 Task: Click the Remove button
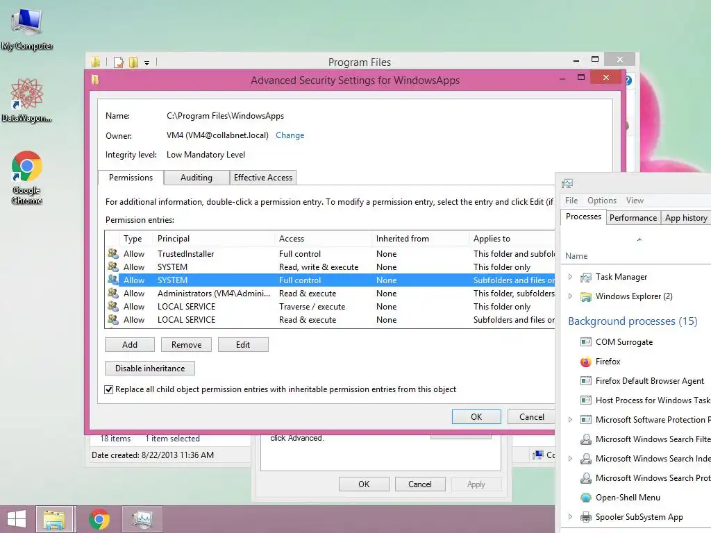pyautogui.click(x=186, y=345)
